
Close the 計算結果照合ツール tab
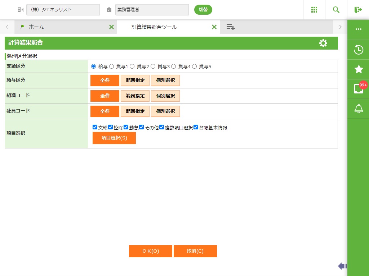pyautogui.click(x=214, y=27)
